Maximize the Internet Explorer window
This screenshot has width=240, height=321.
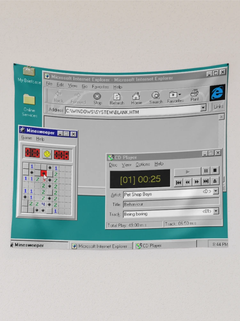[x=215, y=73]
